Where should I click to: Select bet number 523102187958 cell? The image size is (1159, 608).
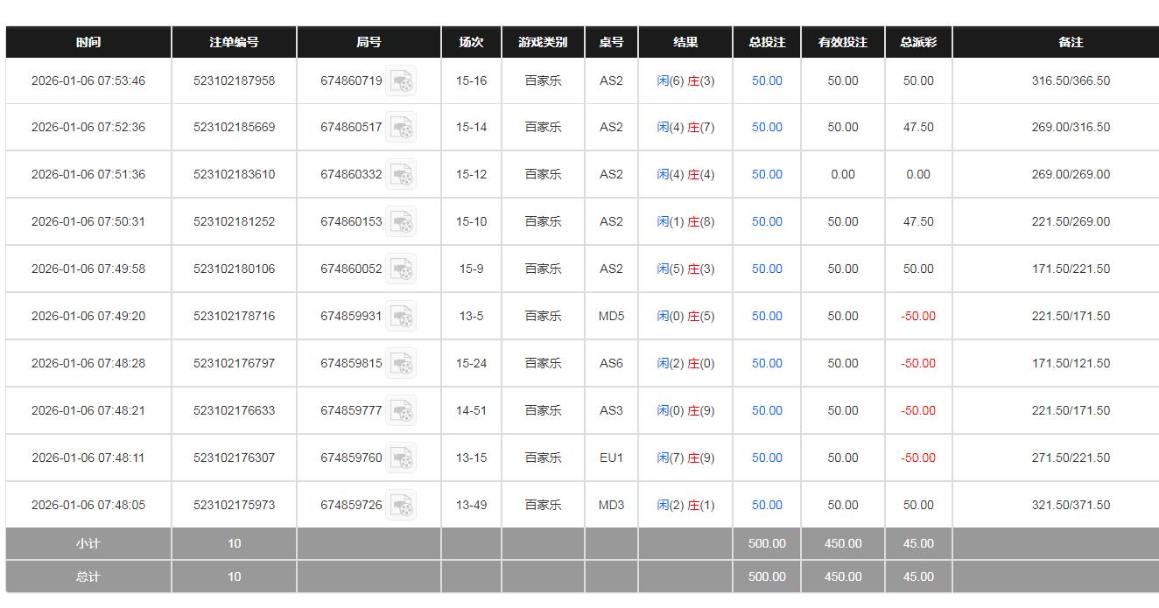pos(234,81)
